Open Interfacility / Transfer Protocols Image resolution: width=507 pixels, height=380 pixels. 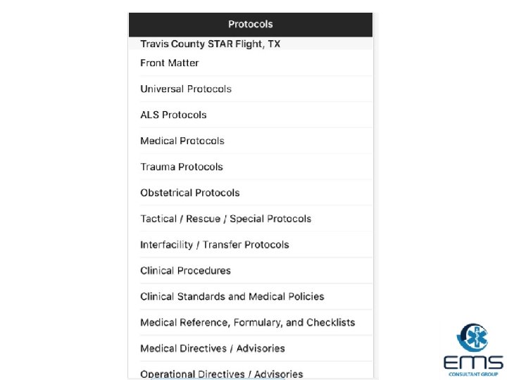point(215,245)
